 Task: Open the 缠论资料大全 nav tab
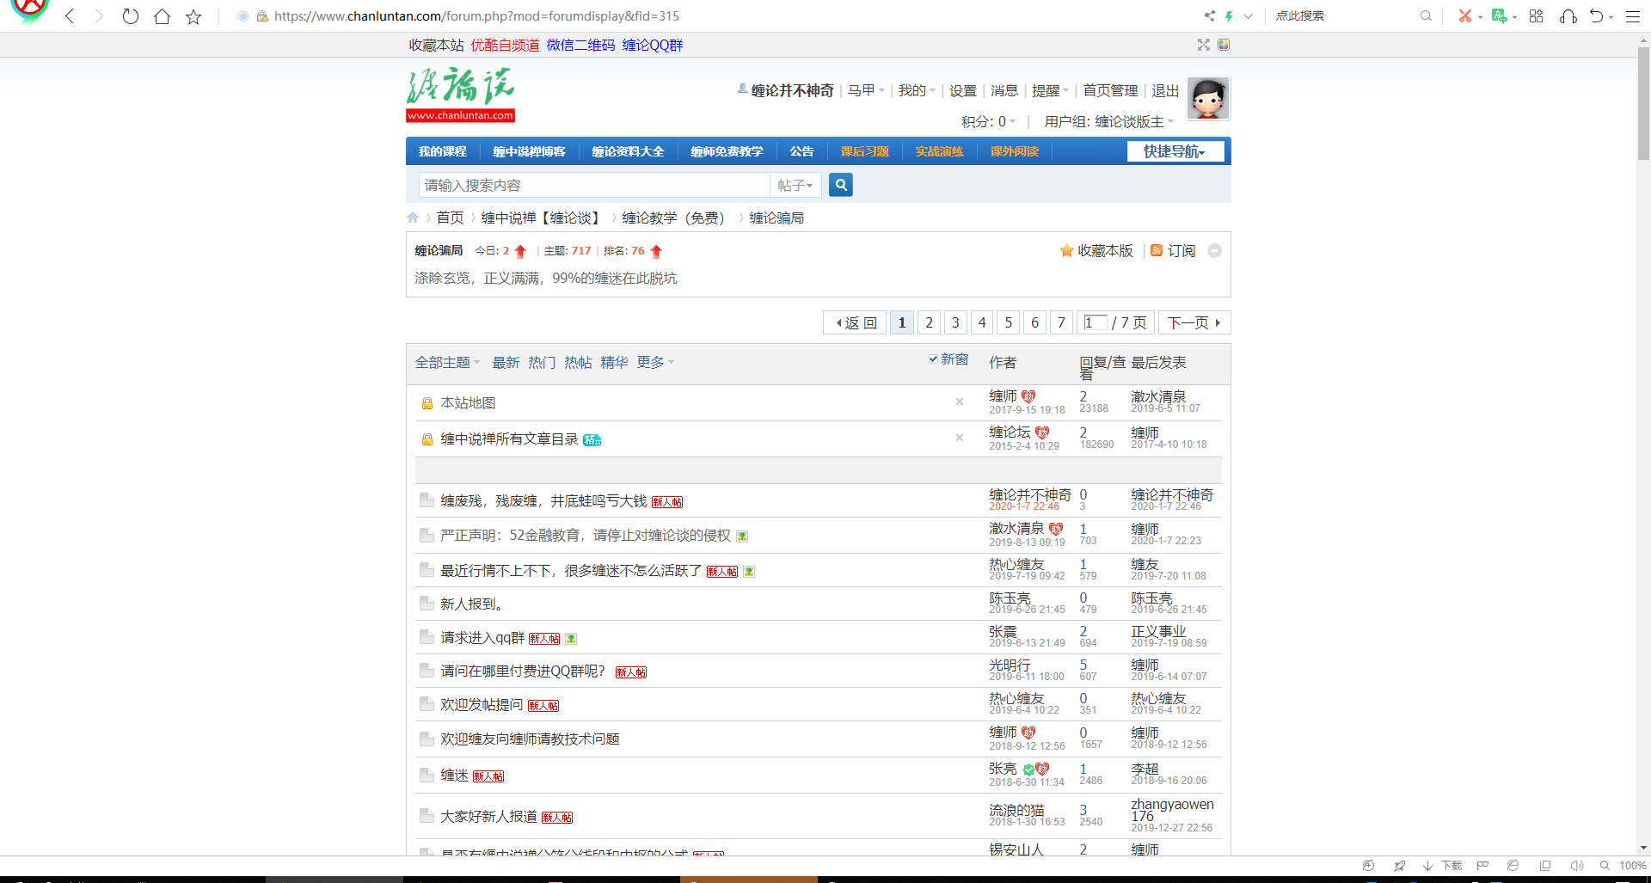tap(628, 152)
